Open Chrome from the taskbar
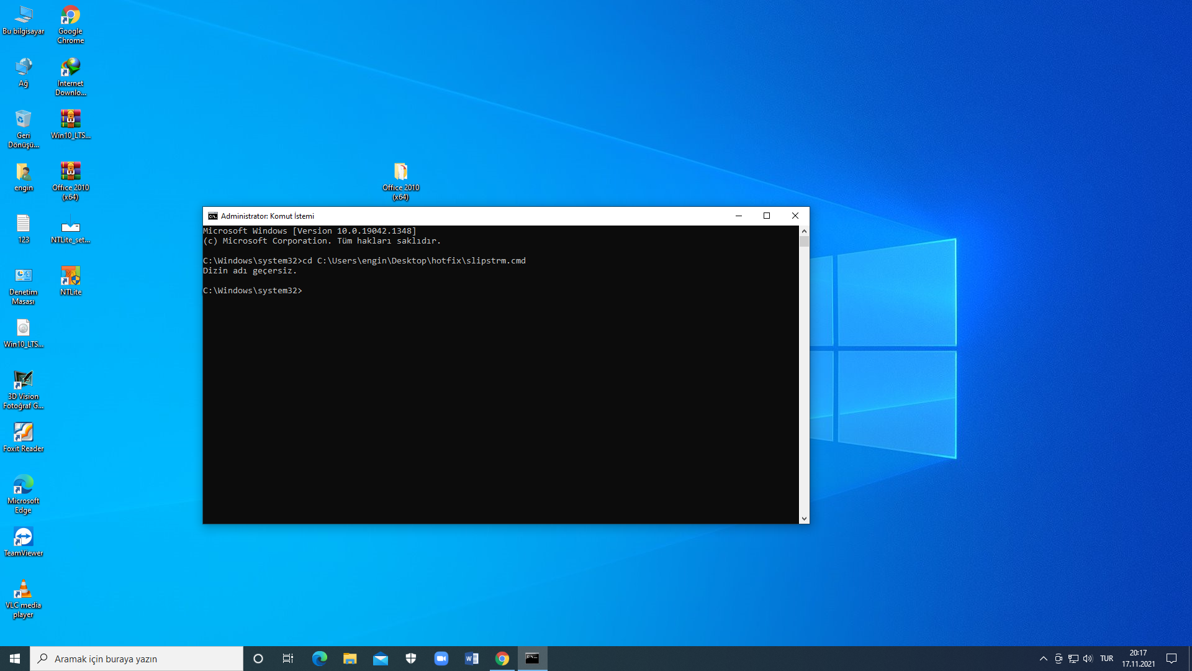1192x671 pixels. tap(502, 659)
